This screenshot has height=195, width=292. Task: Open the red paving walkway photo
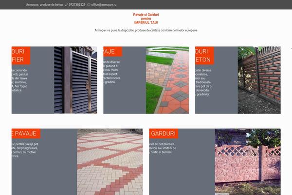click(x=167, y=80)
